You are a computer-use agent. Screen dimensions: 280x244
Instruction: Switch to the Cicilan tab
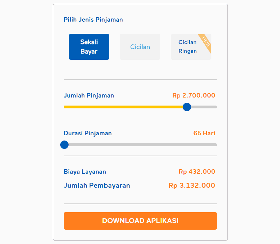[x=140, y=46]
